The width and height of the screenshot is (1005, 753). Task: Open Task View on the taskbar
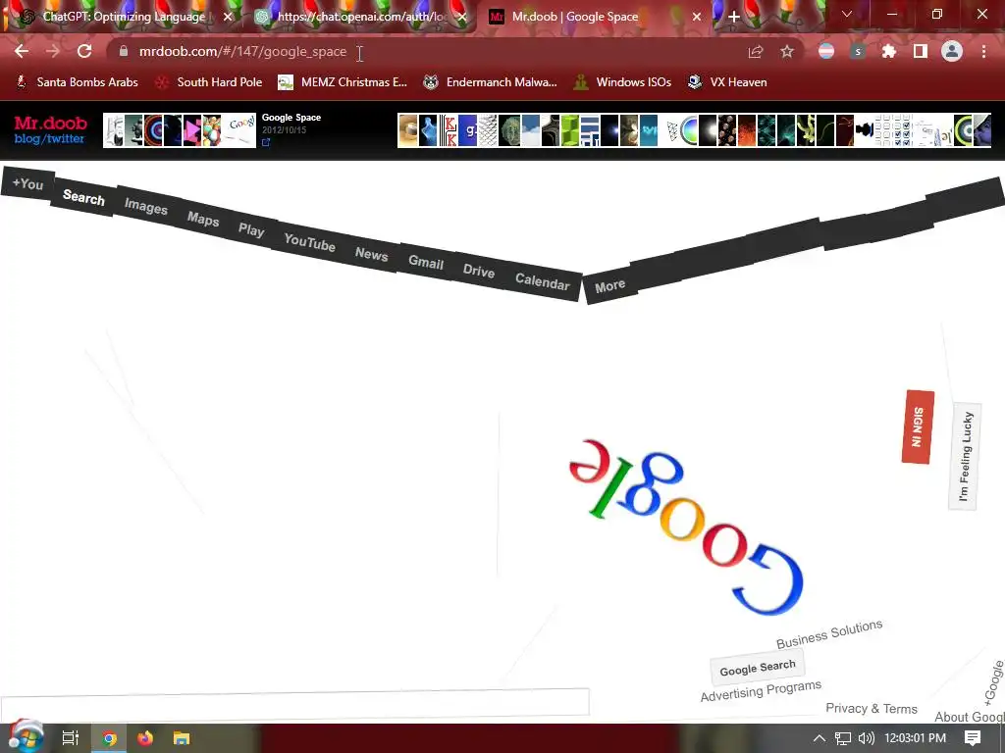pos(70,738)
